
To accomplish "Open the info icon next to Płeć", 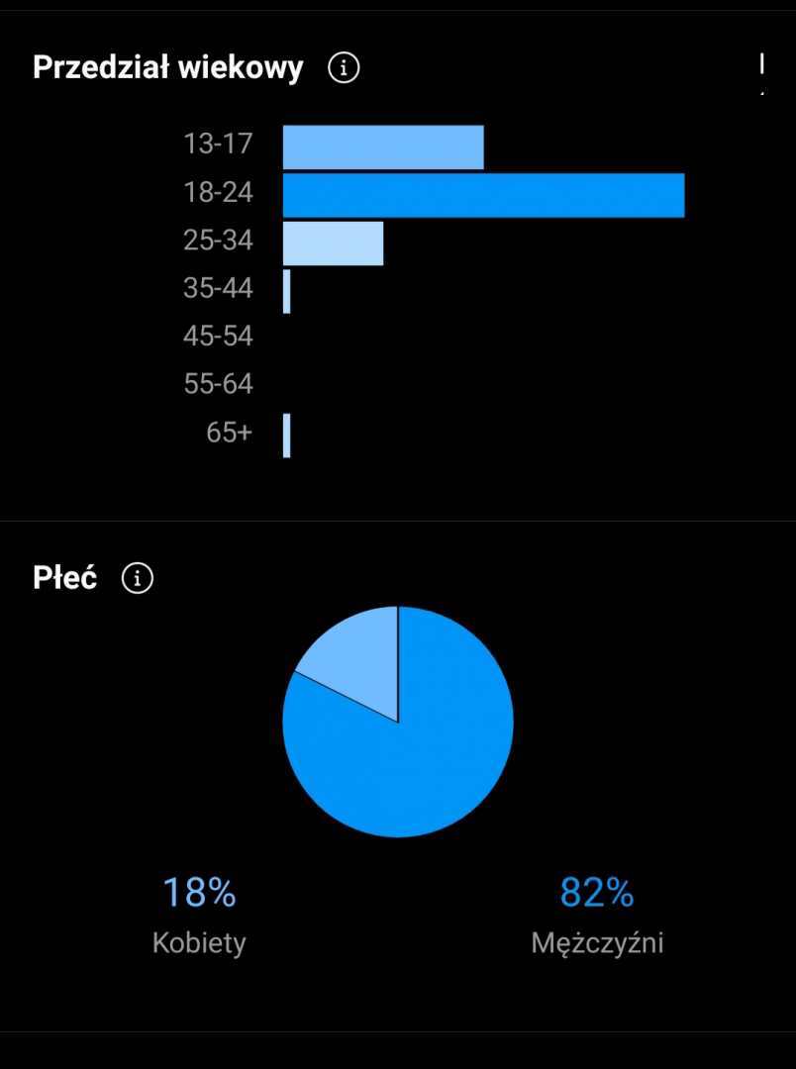I will pyautogui.click(x=138, y=579).
